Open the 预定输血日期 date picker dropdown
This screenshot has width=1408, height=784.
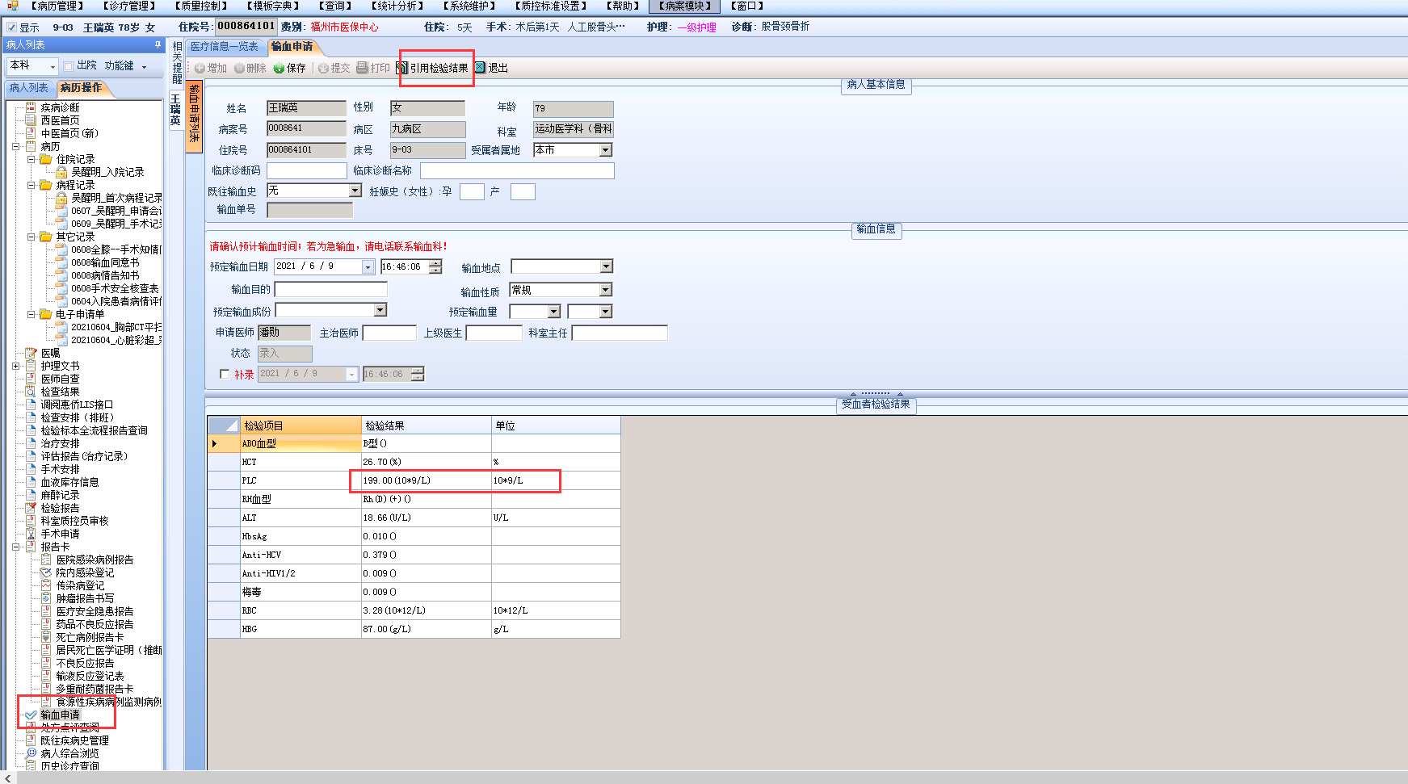[x=368, y=266]
